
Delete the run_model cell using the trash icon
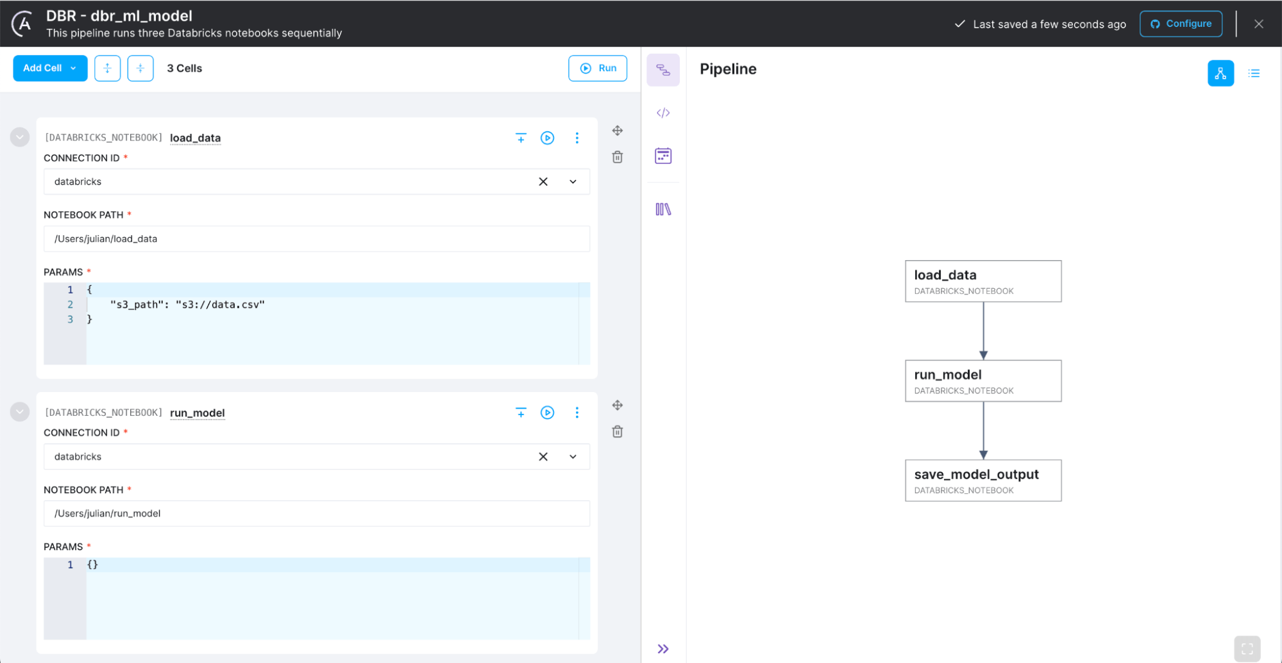pos(617,432)
